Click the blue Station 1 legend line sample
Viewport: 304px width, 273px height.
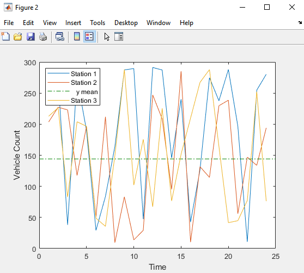pos(58,73)
